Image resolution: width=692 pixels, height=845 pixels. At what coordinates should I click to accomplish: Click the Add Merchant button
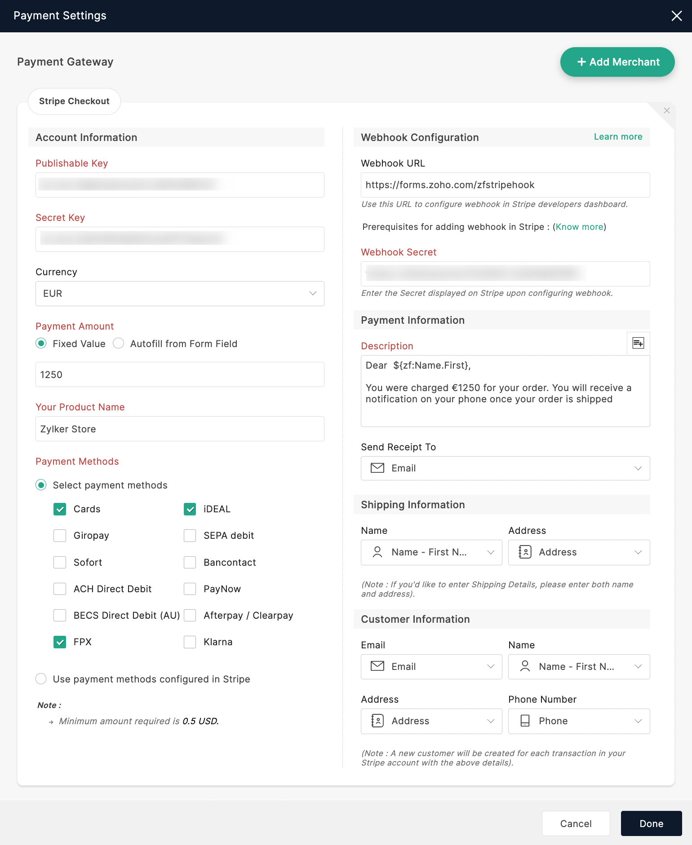(617, 62)
